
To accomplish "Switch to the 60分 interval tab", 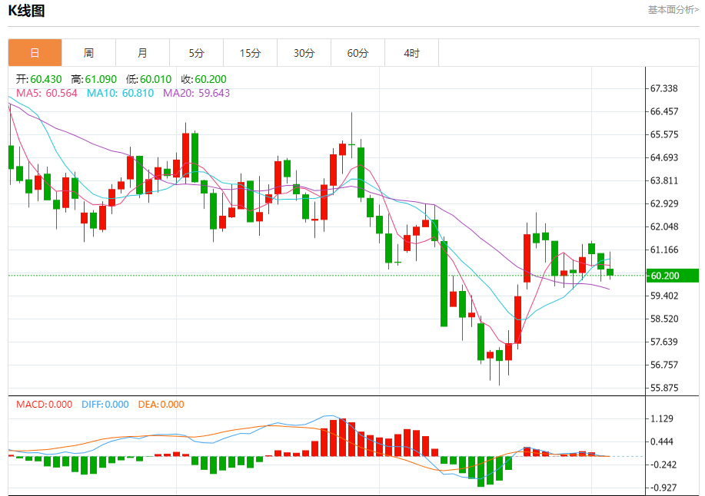I will (357, 53).
